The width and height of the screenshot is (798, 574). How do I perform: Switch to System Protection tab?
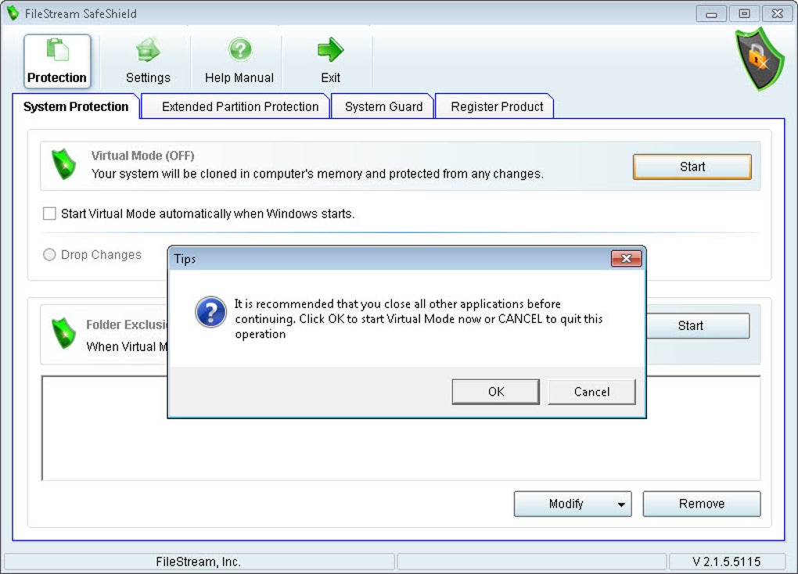[76, 106]
